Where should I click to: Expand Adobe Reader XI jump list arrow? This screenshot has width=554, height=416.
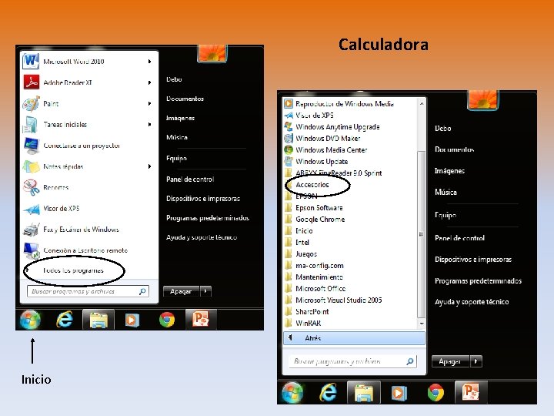click(x=150, y=82)
